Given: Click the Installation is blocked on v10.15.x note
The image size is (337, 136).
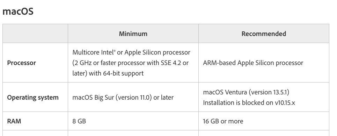Looking at the screenshot, I should tap(249, 103).
